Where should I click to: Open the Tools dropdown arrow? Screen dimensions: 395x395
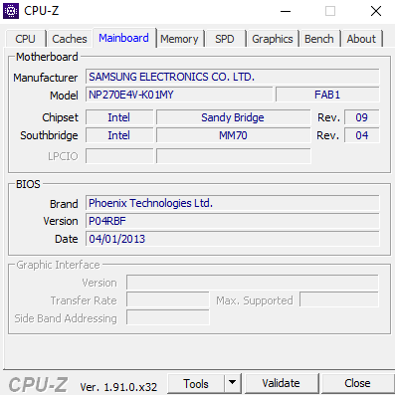coord(233,383)
